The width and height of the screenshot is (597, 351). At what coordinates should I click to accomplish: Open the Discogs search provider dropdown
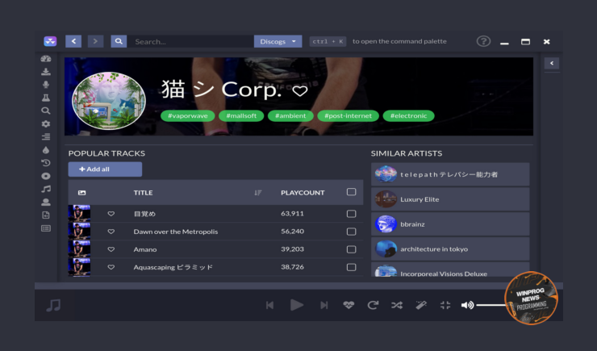click(x=278, y=41)
